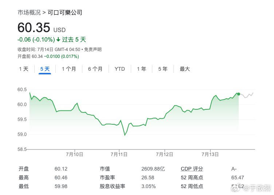This screenshot has width=274, height=195.
Task: Click the CDP score A-
Action: tap(234, 169)
